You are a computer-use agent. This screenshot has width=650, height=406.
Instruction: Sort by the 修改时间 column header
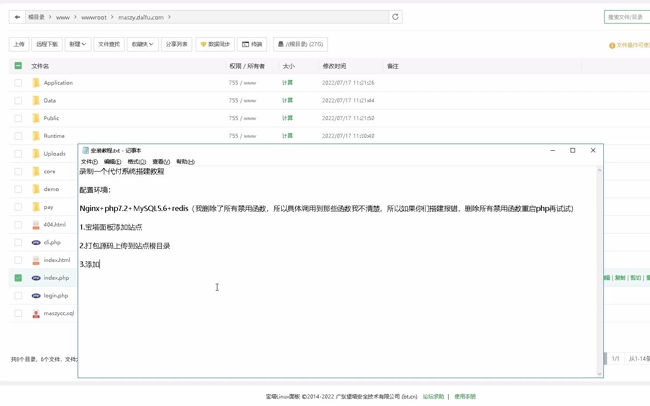pos(335,66)
